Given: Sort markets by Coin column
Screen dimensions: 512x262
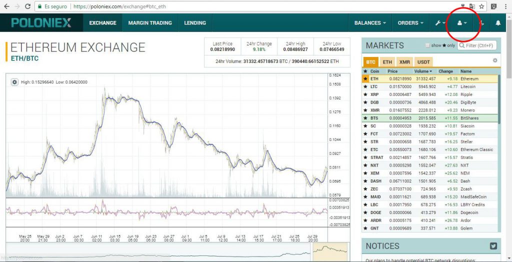Looking at the screenshot, I should [374, 71].
